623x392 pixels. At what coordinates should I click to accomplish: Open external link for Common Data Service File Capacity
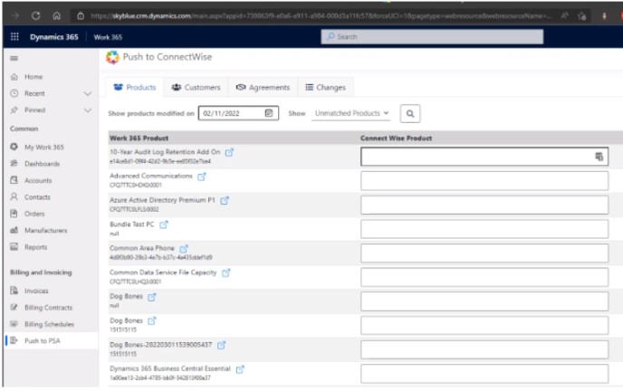click(226, 272)
